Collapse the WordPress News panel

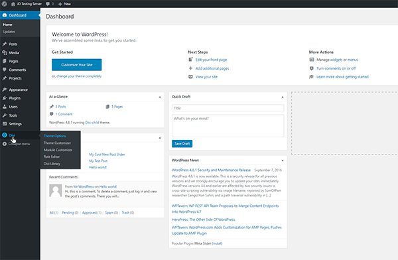point(283,161)
